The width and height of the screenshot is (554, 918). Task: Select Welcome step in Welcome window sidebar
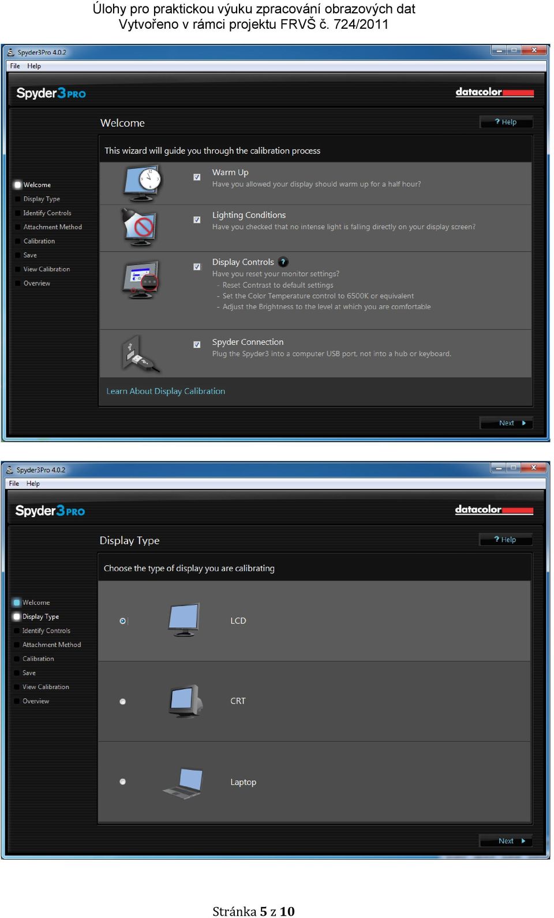click(x=33, y=185)
